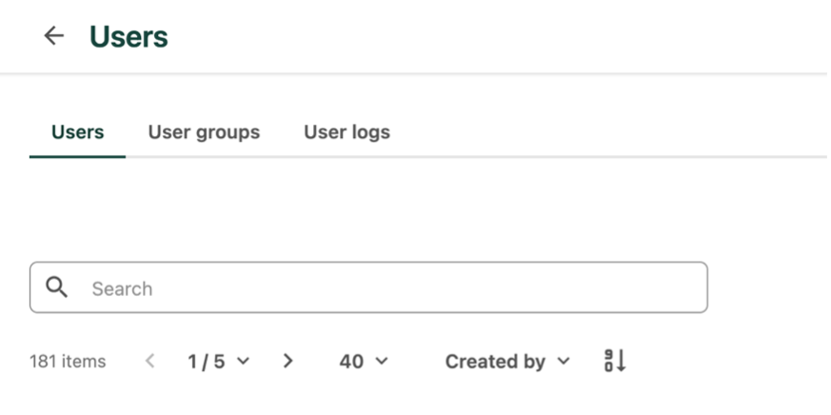Viewport: 831px width, 415px height.
Task: Go to the next page chevron
Action: pos(288,362)
